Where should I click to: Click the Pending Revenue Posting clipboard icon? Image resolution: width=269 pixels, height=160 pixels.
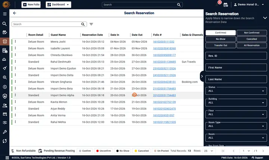coord(40,151)
